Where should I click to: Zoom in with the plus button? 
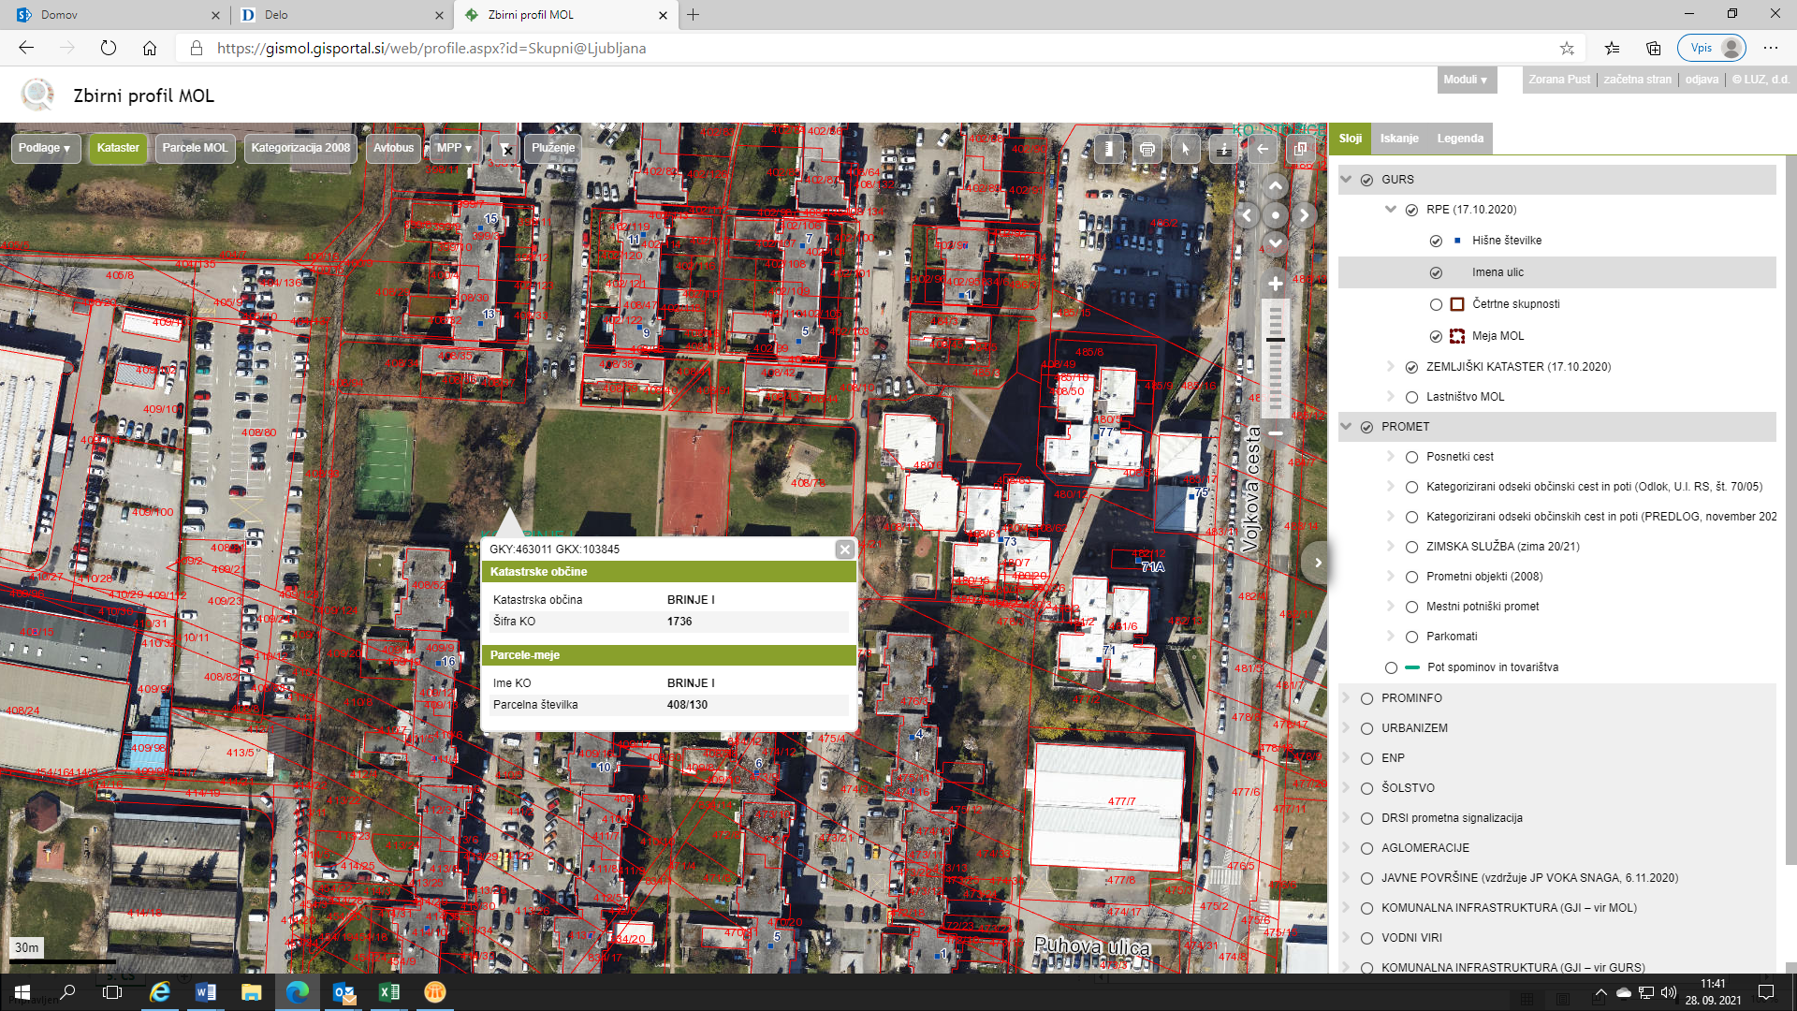pyautogui.click(x=1275, y=284)
